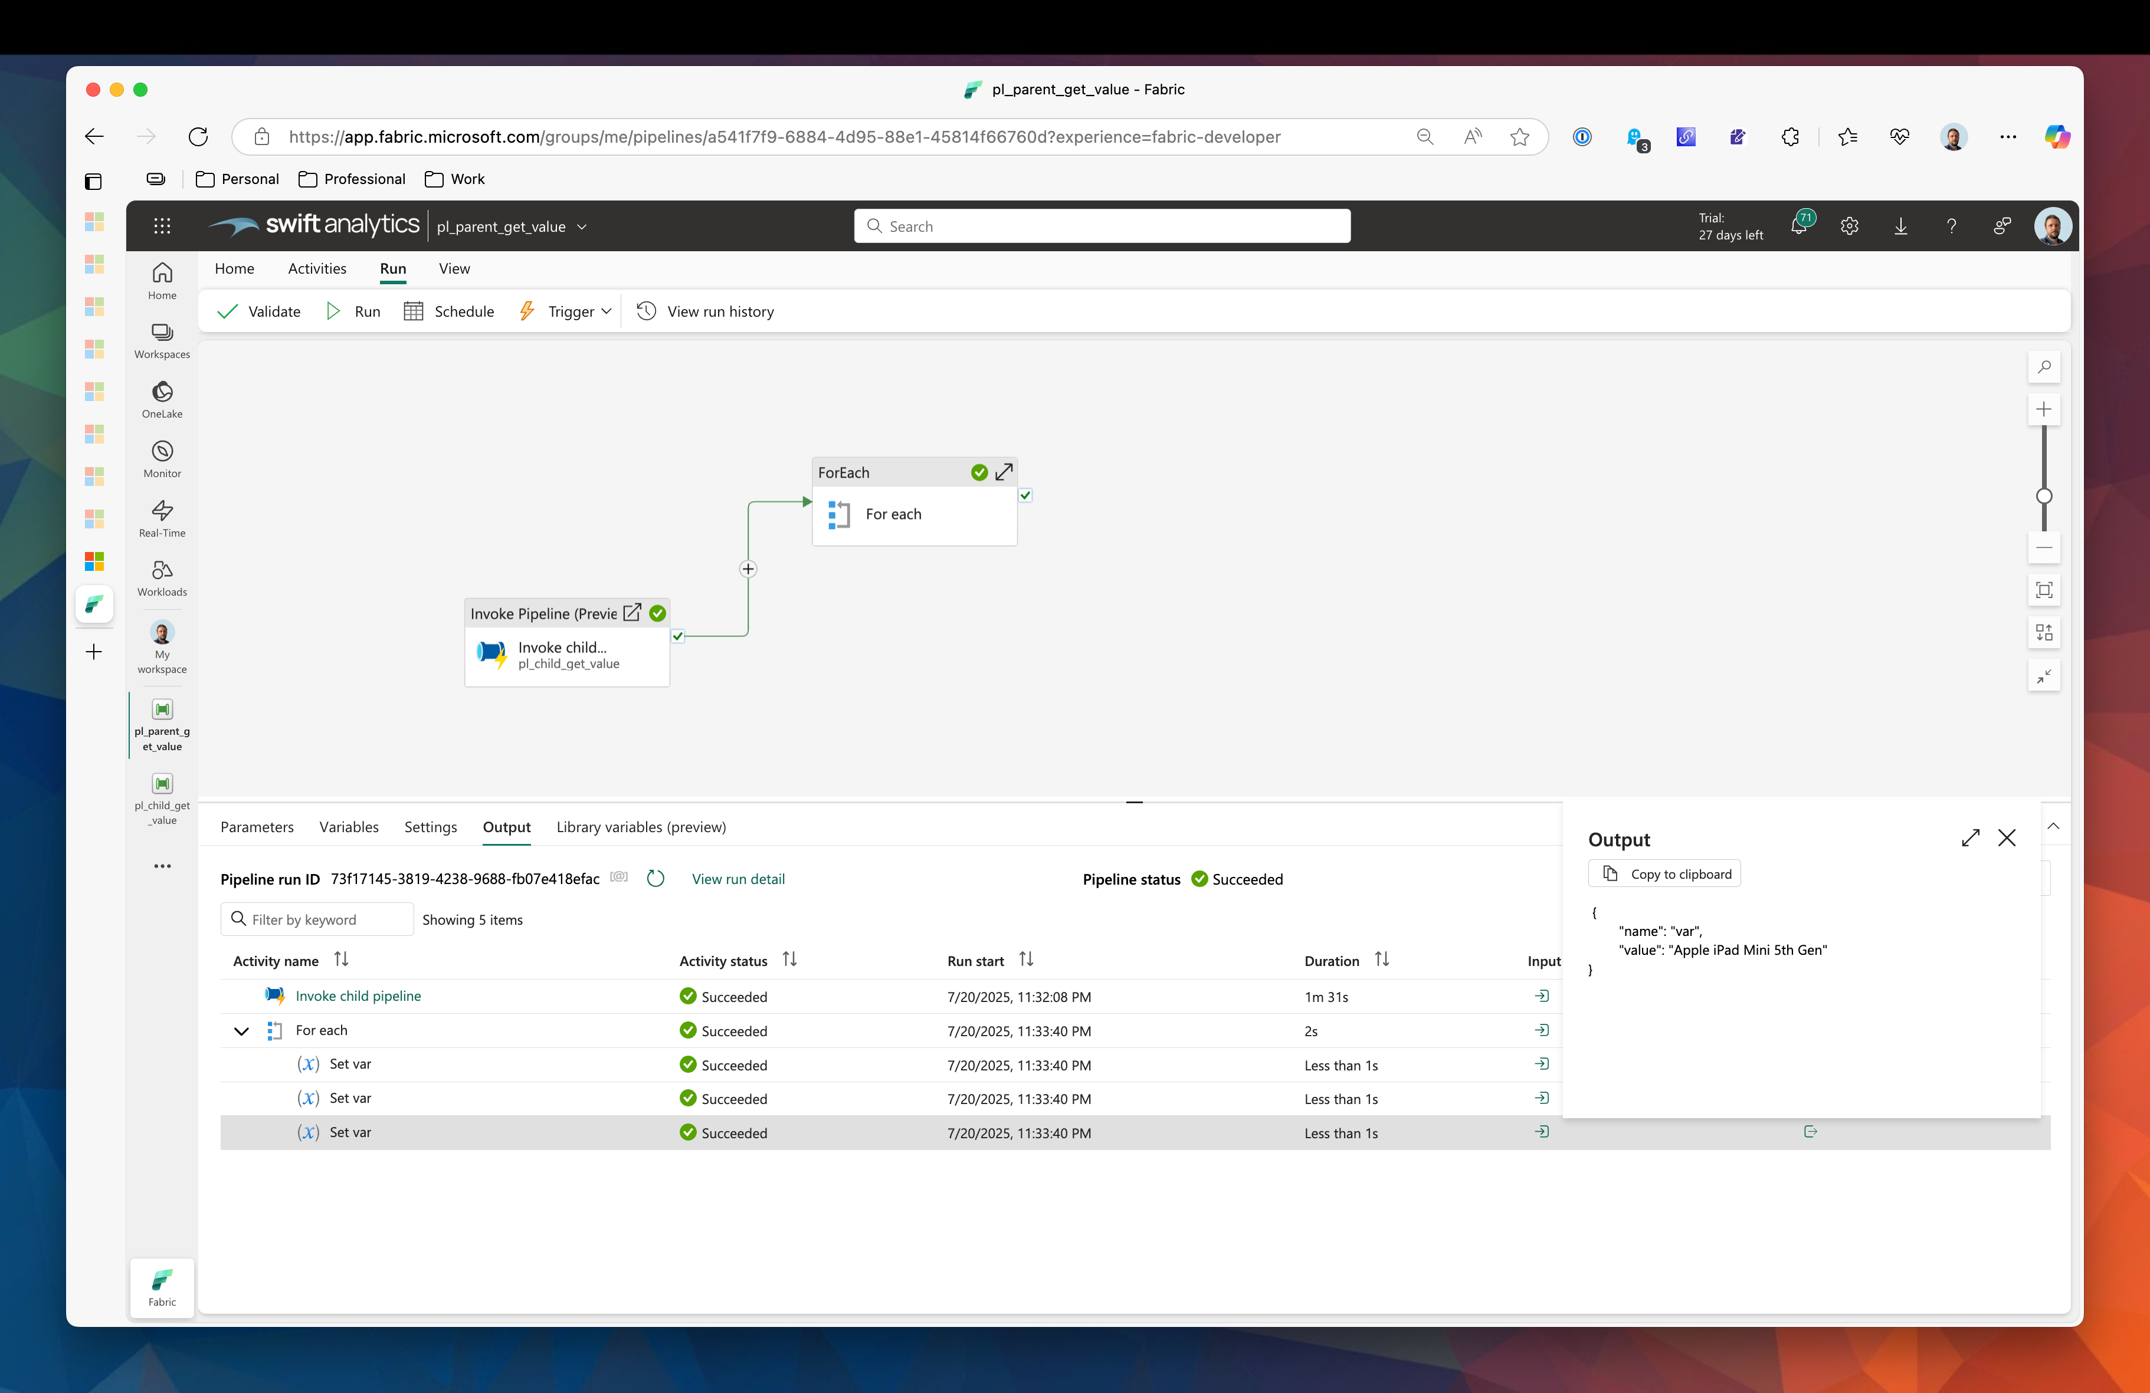Screen dimensions: 2150x1393
Task: Open Trigger dropdown menu
Action: pyautogui.click(x=565, y=311)
